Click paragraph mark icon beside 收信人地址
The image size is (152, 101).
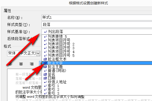click(45, 82)
